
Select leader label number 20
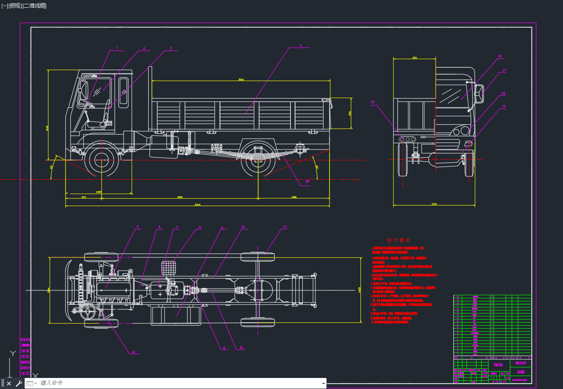point(307,181)
